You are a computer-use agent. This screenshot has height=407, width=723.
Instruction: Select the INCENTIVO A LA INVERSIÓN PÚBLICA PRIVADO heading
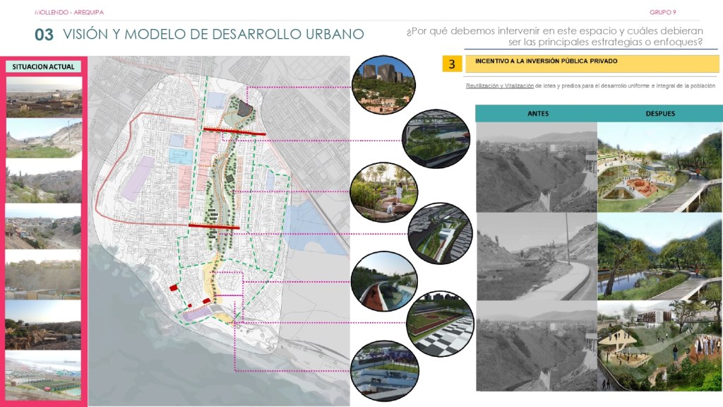click(x=546, y=61)
